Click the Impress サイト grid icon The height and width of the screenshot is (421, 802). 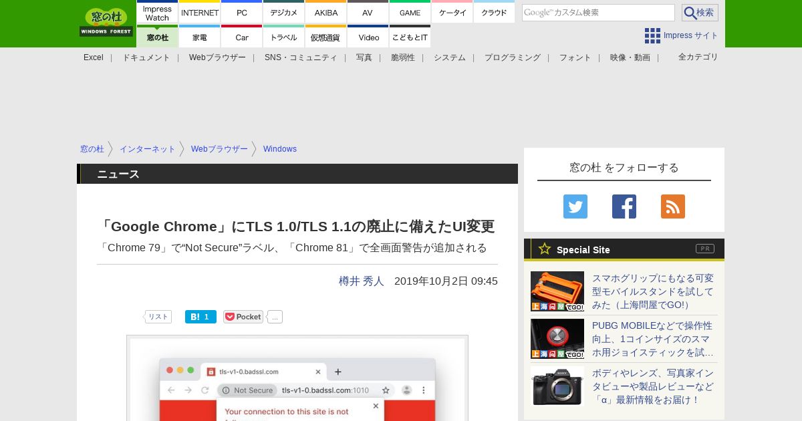click(x=652, y=35)
